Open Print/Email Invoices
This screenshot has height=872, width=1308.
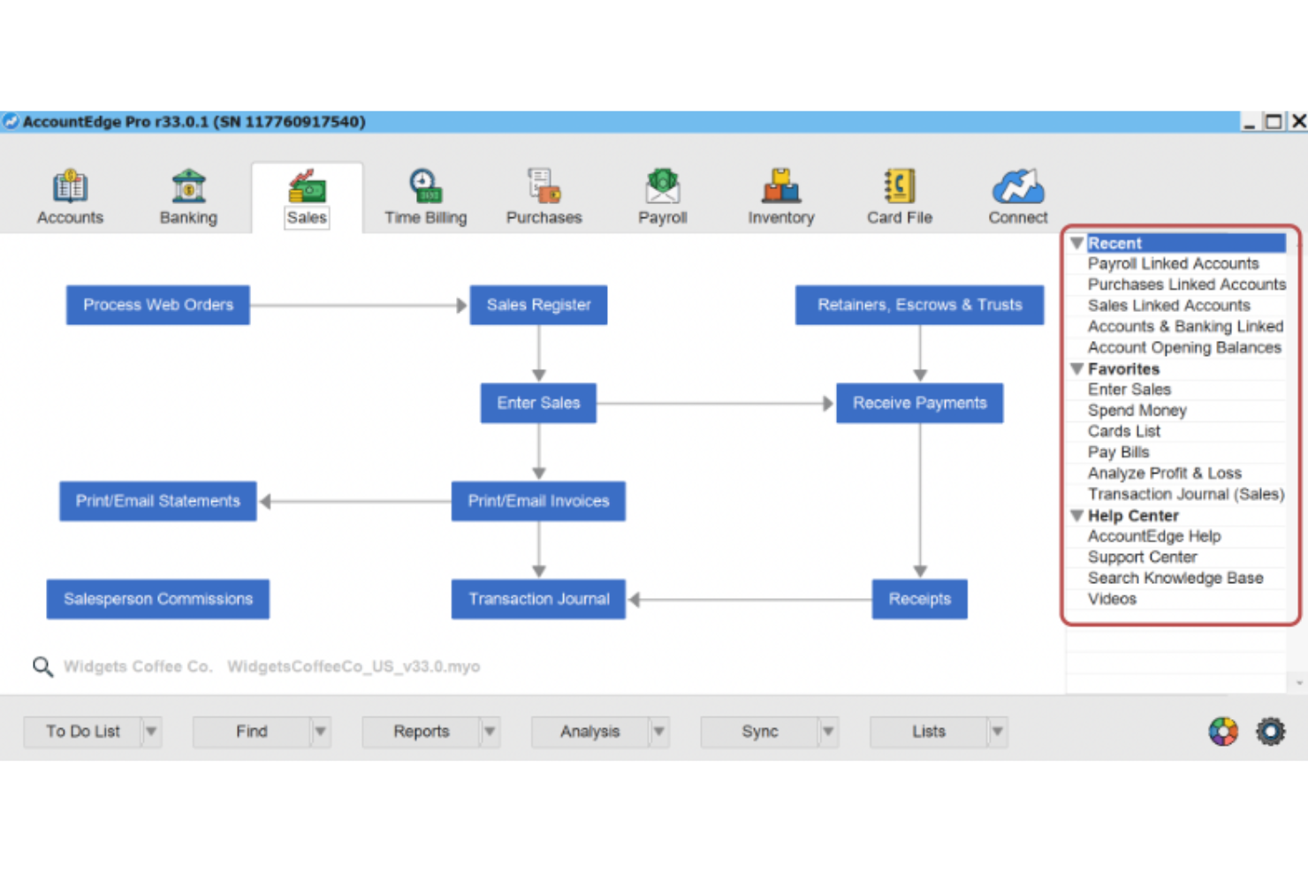point(538,501)
